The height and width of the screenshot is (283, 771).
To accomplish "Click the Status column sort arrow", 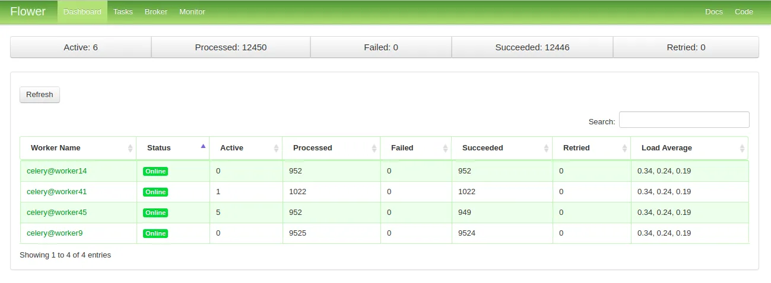I will [204, 146].
